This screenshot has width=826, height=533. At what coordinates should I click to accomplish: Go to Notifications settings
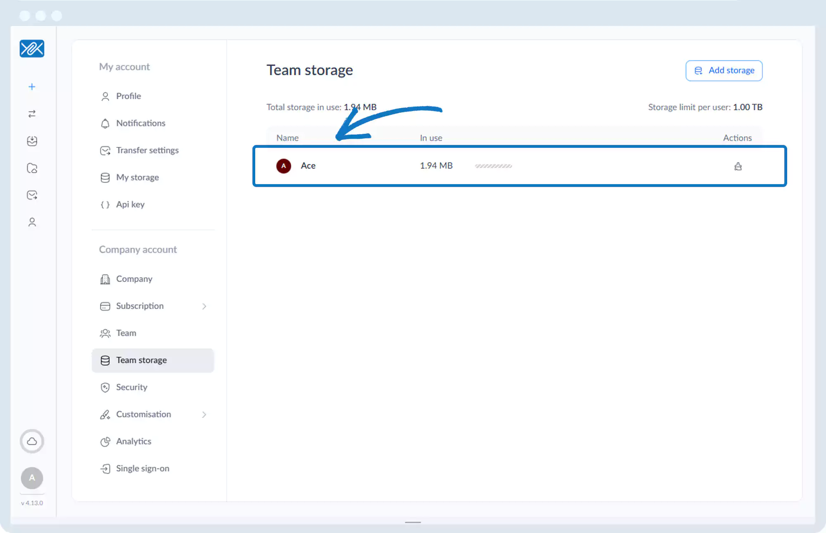pos(140,123)
